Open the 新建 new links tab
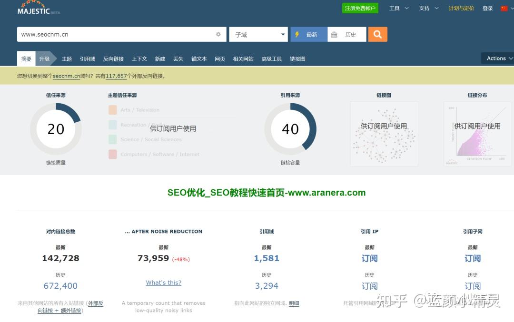Screen dimensions: 514x322 pos(160,59)
